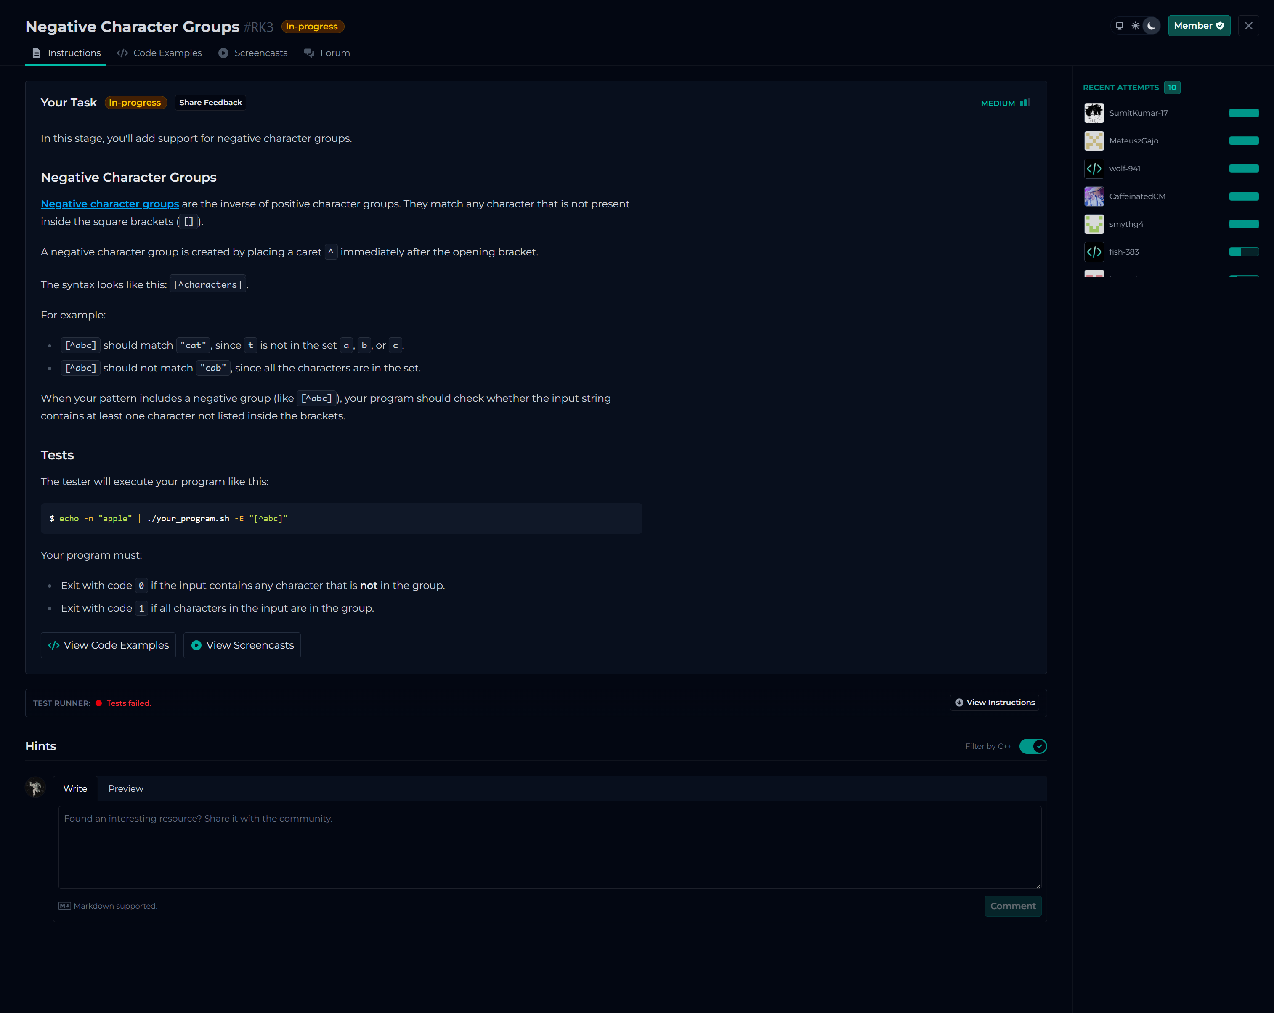Open the Code Examples tab

pos(159,53)
